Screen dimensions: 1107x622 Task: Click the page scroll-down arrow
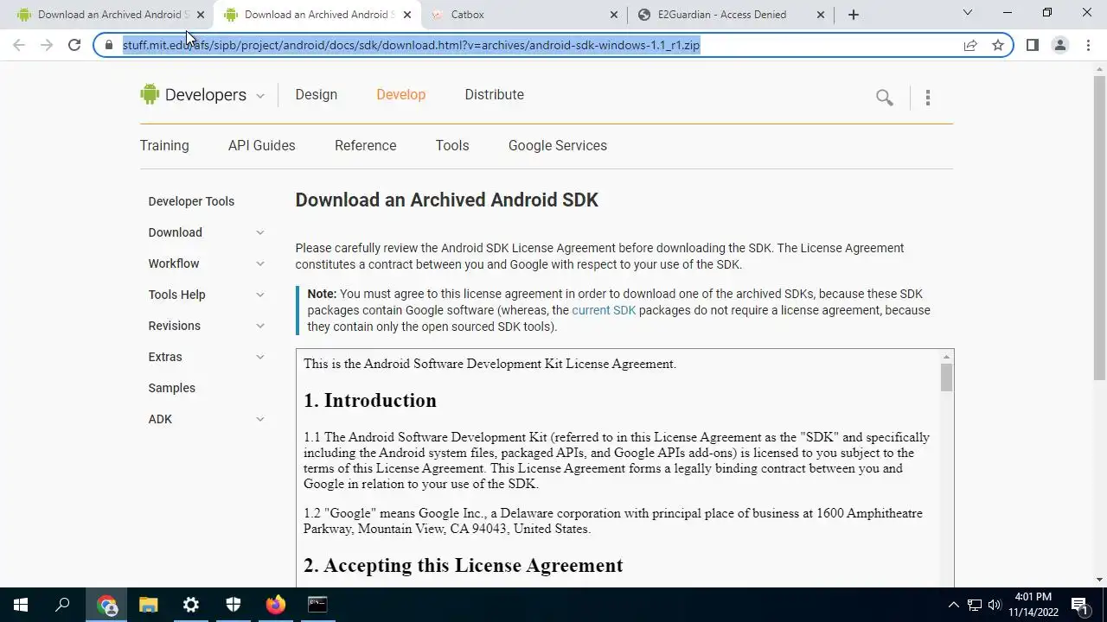click(1099, 581)
